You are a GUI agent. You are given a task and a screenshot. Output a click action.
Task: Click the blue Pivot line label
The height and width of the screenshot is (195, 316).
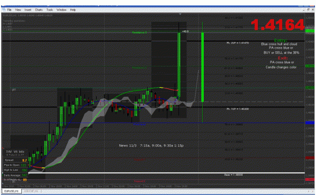coord(140,125)
